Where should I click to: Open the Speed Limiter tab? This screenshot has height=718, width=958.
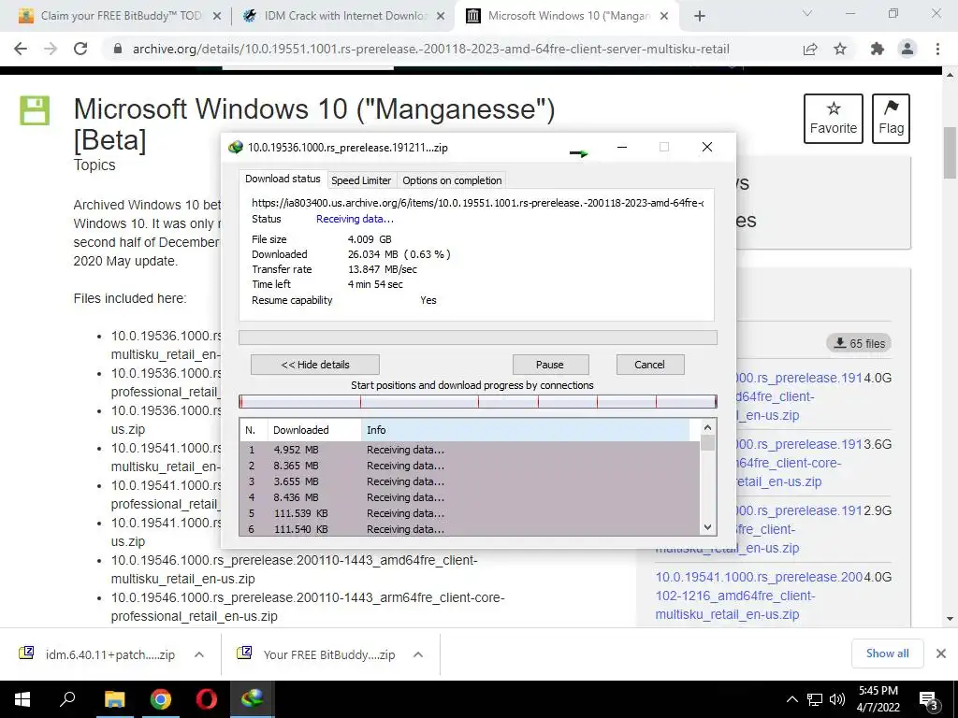pos(361,180)
